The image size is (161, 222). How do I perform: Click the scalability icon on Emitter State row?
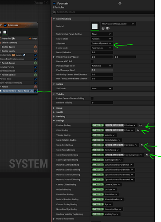[24, 55]
